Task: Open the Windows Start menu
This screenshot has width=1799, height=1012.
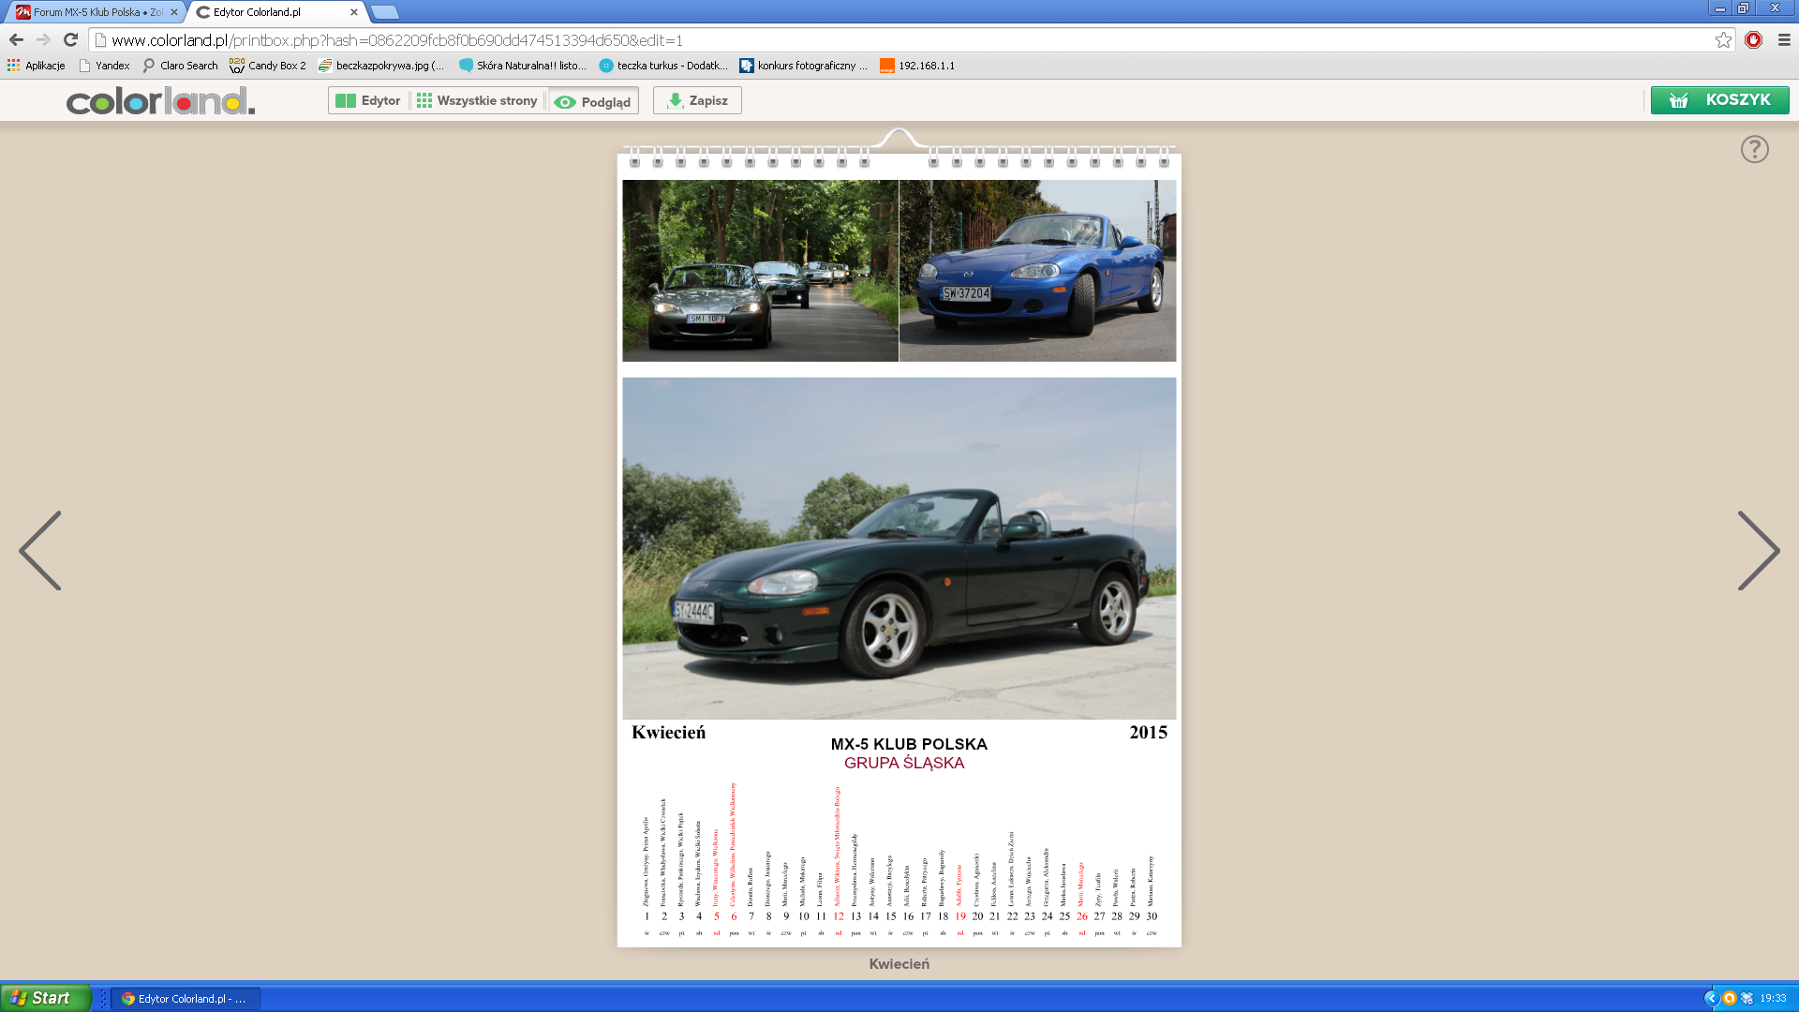Action: (46, 998)
